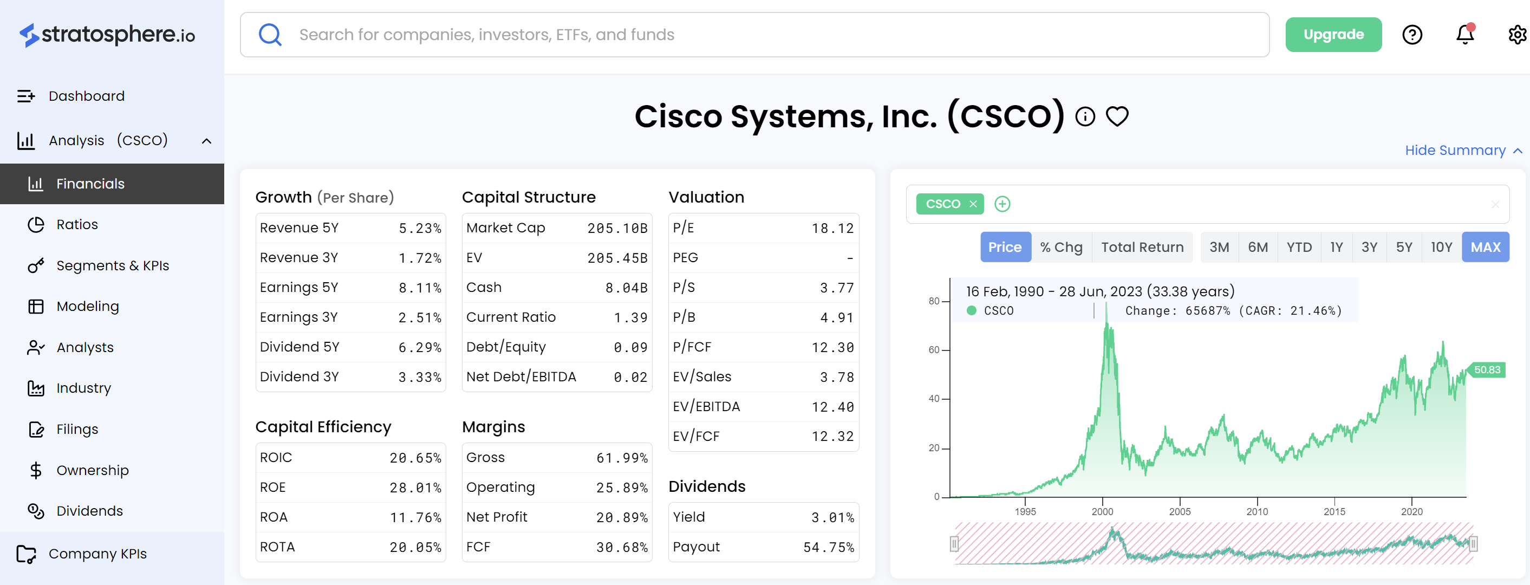Viewport: 1530px width, 585px height.
Task: Open Company KPIs section
Action: (97, 554)
